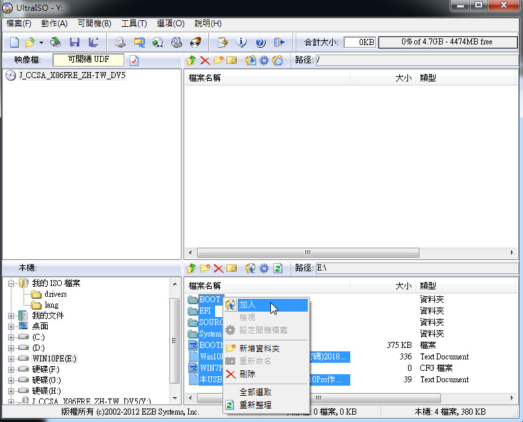
Task: Choose 新增資料夾 from the context menu
Action: pyautogui.click(x=266, y=349)
